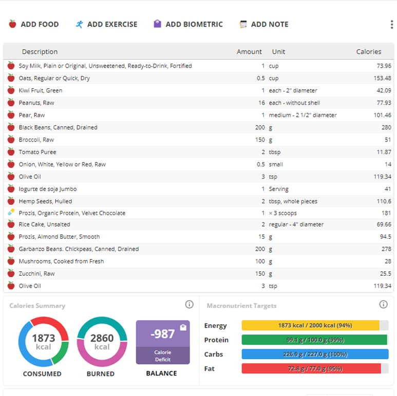
Task: Click the notepad Add Note icon
Action: 243,24
